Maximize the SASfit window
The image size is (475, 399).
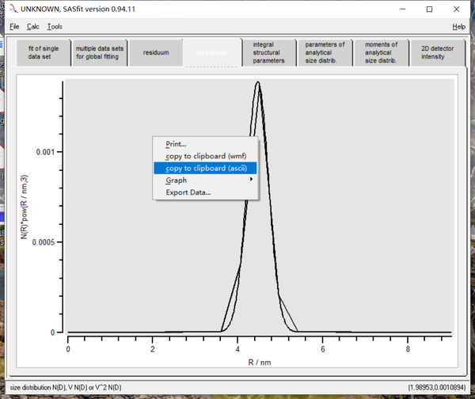[429, 9]
